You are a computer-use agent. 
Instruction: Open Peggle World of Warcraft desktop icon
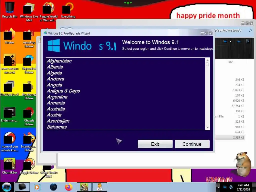coord(48,11)
